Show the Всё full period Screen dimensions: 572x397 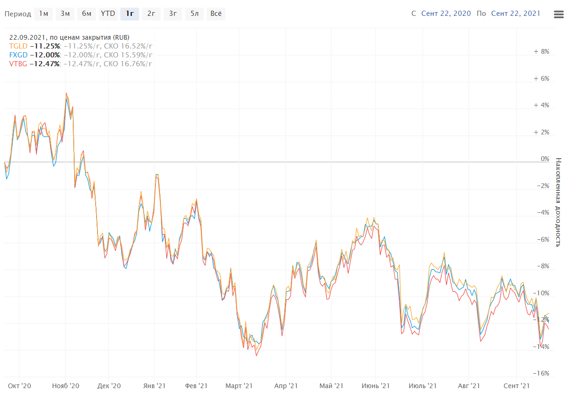pos(216,14)
